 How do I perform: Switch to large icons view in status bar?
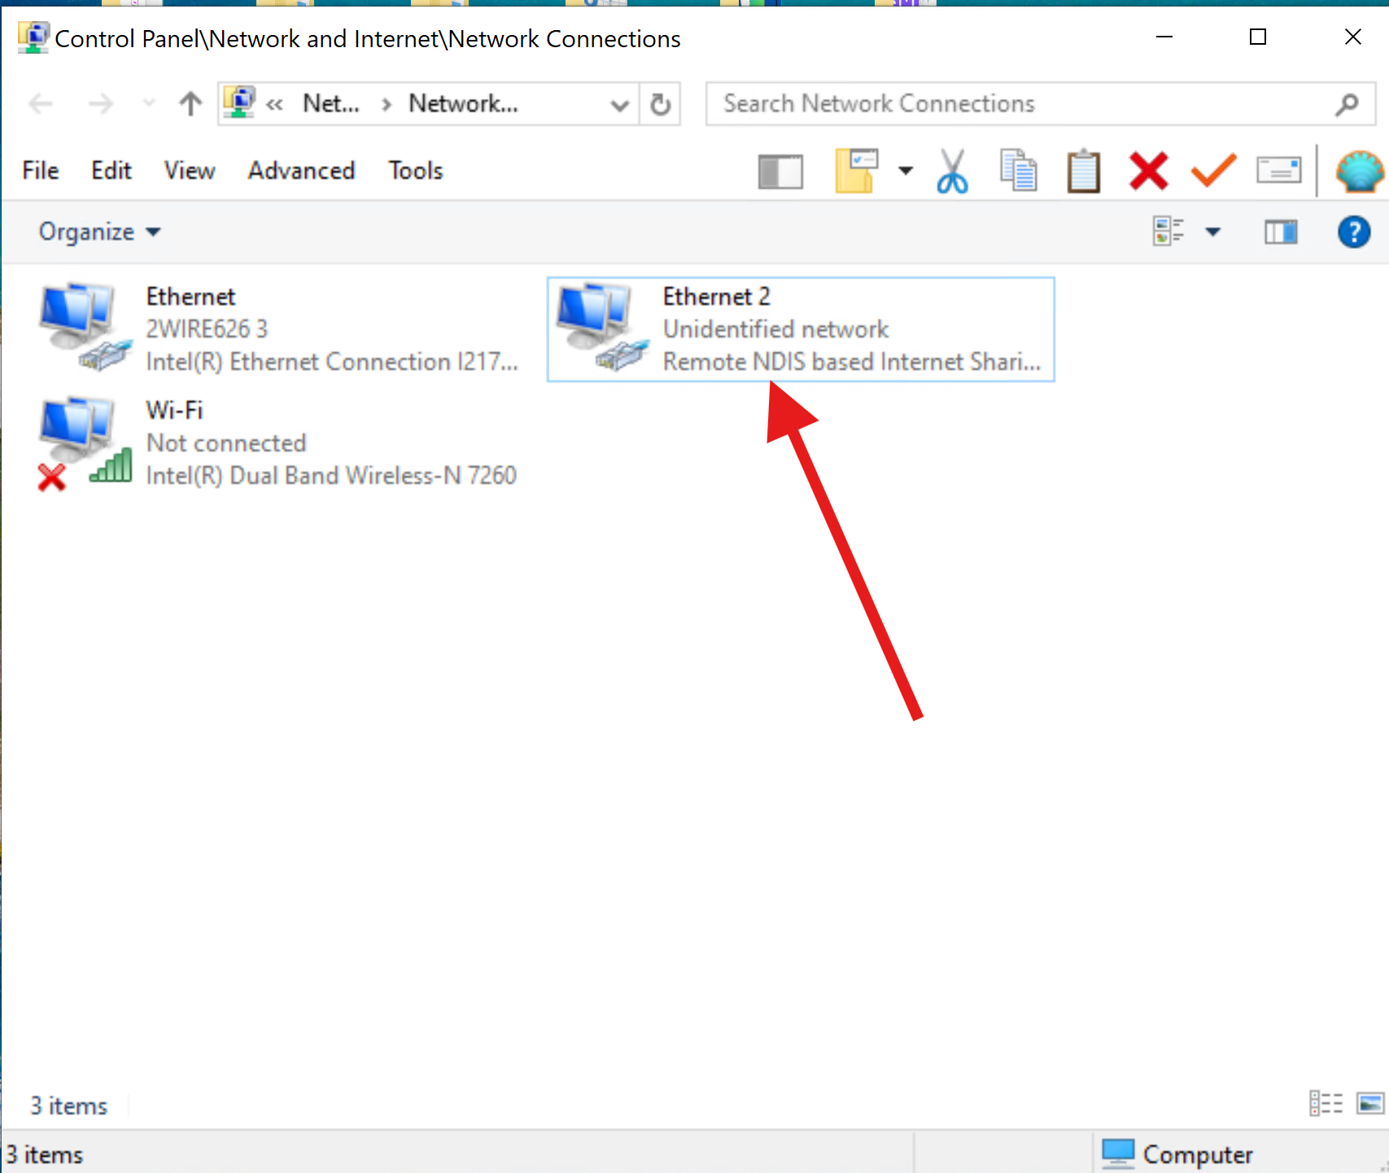tap(1370, 1104)
